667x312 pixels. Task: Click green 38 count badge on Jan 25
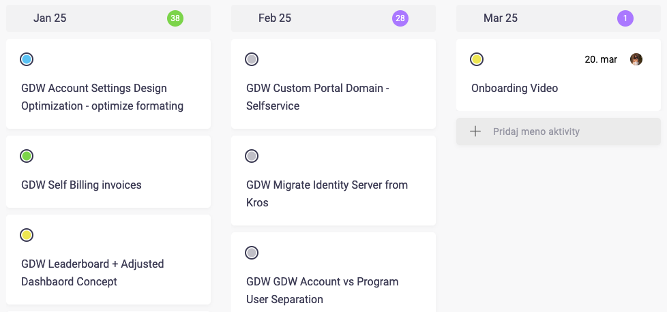point(175,18)
